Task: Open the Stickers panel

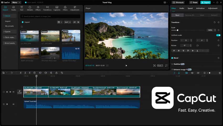Action: coord(30,8)
